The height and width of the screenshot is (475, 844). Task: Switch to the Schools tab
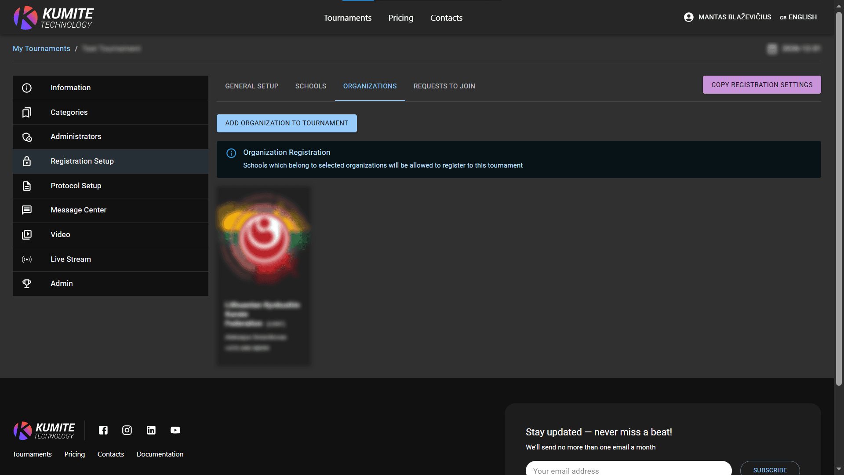[311, 86]
